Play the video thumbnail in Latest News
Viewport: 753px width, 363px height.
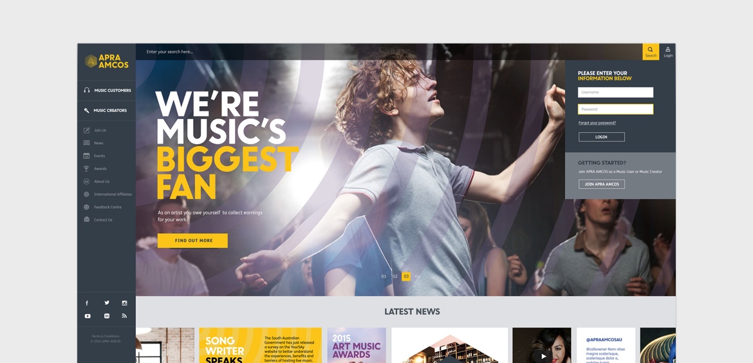(x=543, y=356)
